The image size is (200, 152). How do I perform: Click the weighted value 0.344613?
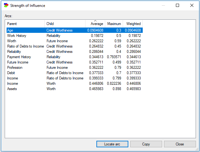(134, 57)
